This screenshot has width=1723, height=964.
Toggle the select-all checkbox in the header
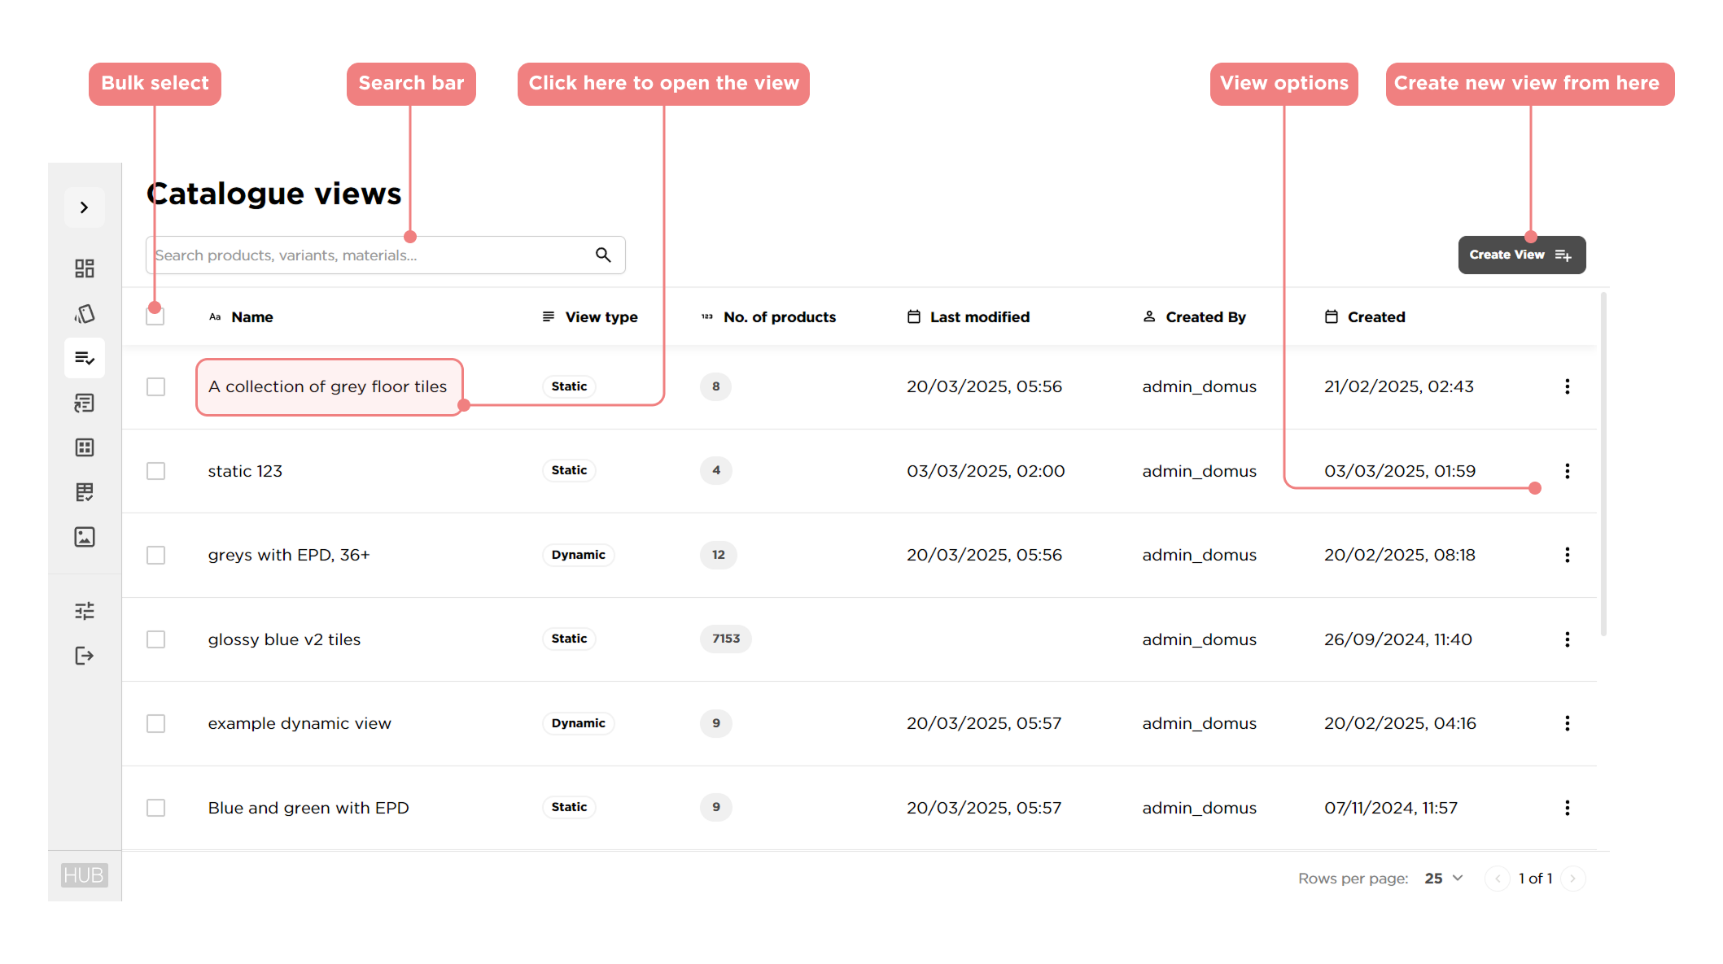155,316
